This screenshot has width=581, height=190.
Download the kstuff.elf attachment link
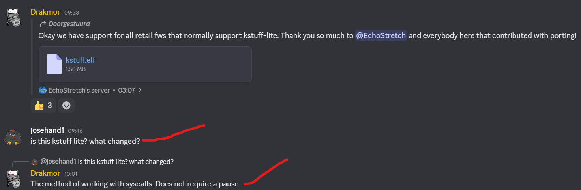coord(80,60)
